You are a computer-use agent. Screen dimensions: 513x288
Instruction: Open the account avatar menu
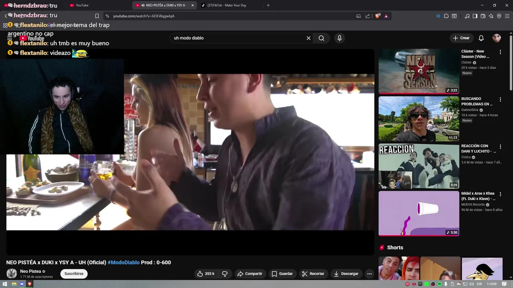click(497, 38)
